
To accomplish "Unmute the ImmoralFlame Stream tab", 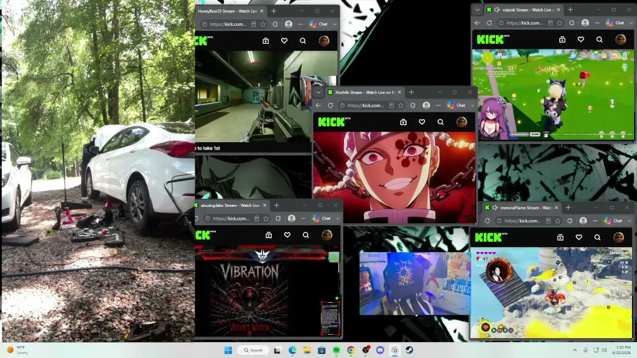I will pos(495,208).
